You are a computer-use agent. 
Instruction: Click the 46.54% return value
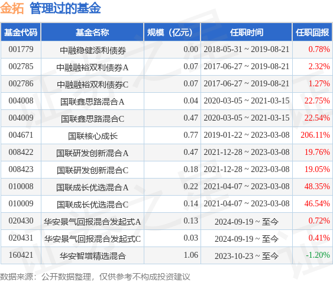coord(317,203)
